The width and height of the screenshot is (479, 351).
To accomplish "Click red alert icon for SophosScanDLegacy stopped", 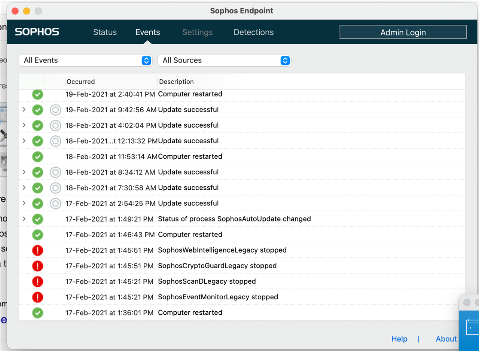I will [37, 281].
